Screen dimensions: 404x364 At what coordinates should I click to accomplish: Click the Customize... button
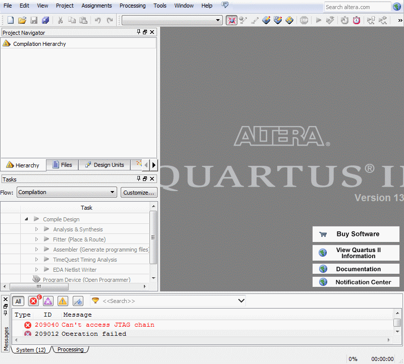click(139, 192)
